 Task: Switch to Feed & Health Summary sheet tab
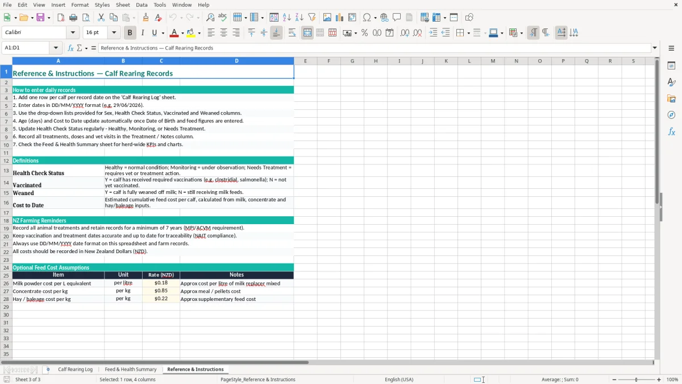[x=131, y=369]
